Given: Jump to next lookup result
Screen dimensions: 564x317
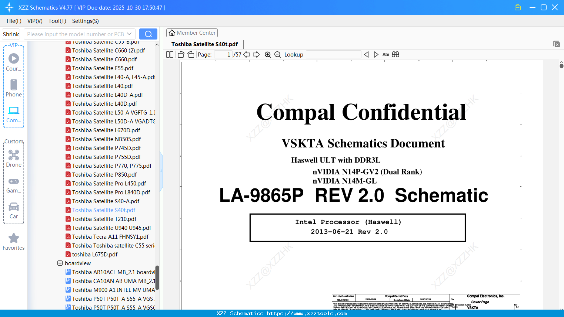Looking at the screenshot, I should [376, 55].
